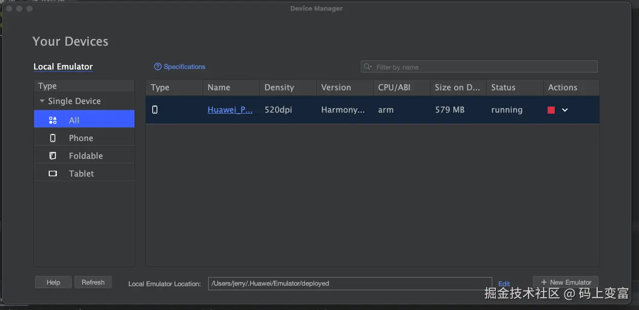Image resolution: width=639 pixels, height=310 pixels.
Task: Click the Phone category icon in sidebar
Action: pos(53,138)
